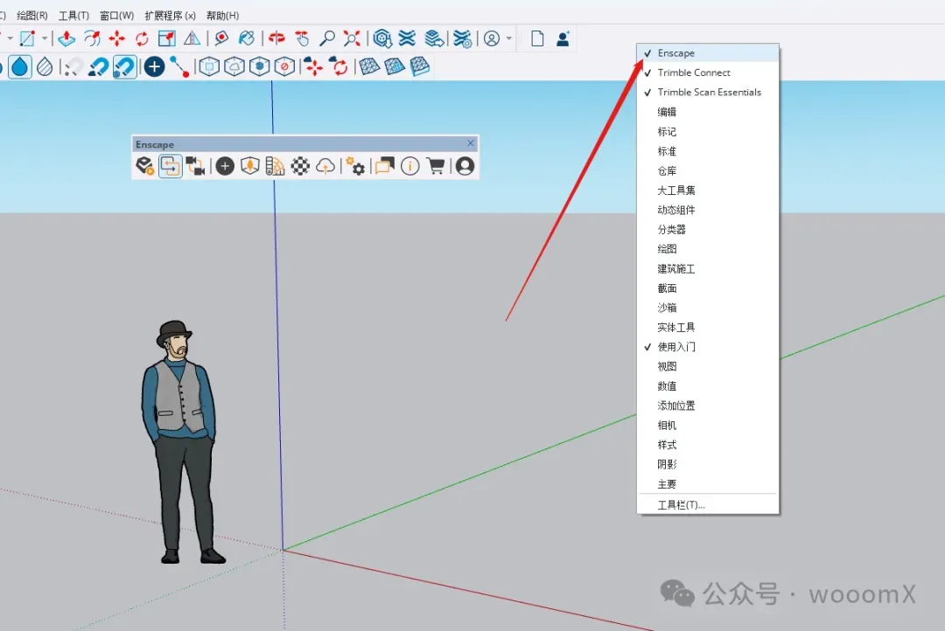The image size is (945, 631).
Task: Open the 扩展程序(x) menu
Action: (x=170, y=15)
